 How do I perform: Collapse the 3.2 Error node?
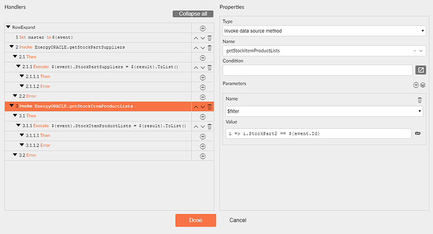pos(15,155)
